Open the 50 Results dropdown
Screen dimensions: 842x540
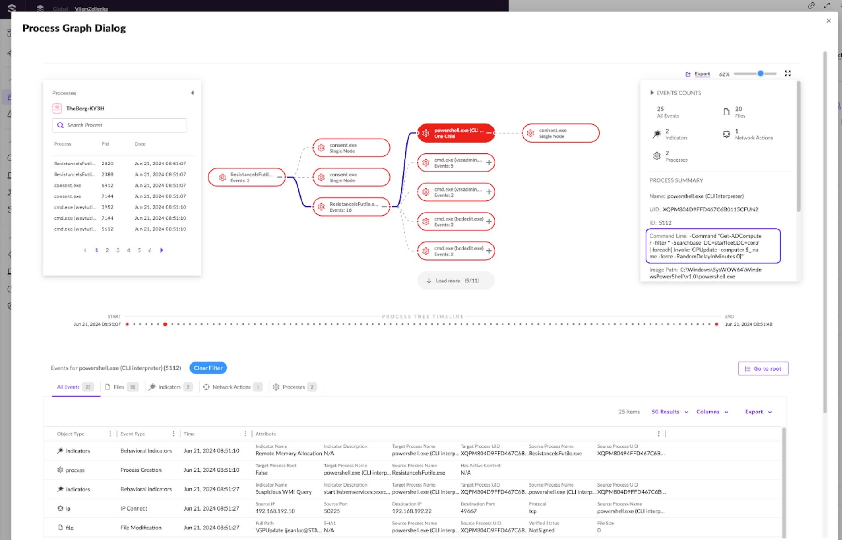[670, 412]
